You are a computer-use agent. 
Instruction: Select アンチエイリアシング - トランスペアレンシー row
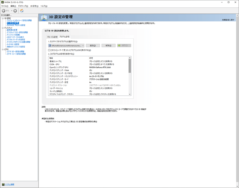point(88,76)
